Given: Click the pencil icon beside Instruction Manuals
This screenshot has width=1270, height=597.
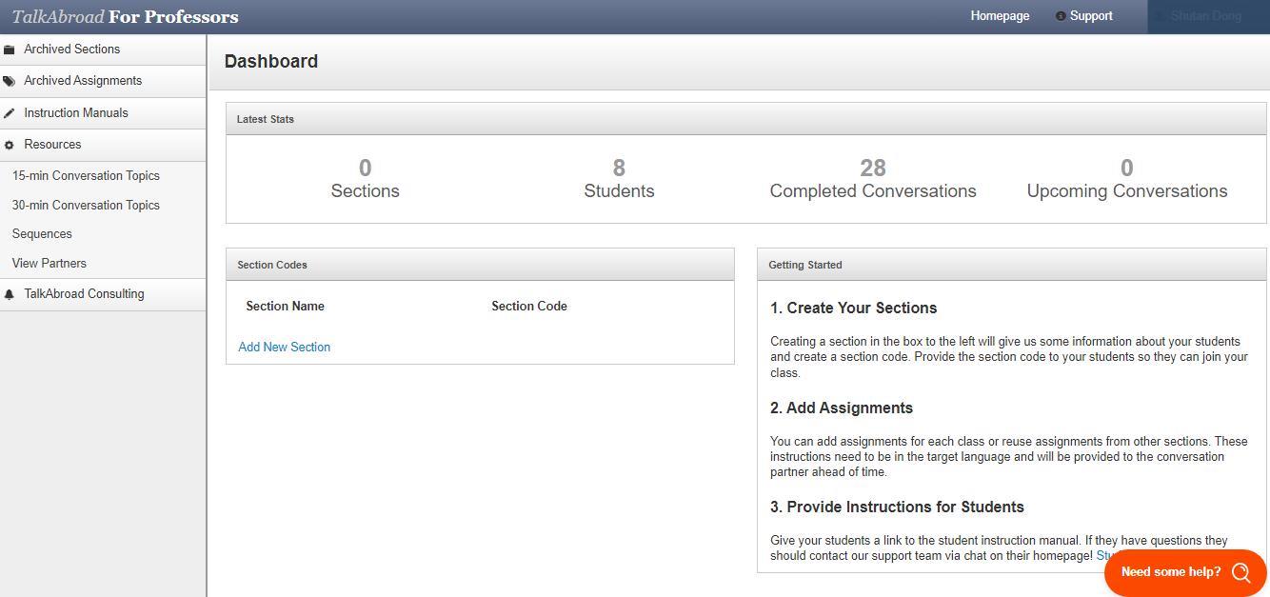Looking at the screenshot, I should 10,113.
